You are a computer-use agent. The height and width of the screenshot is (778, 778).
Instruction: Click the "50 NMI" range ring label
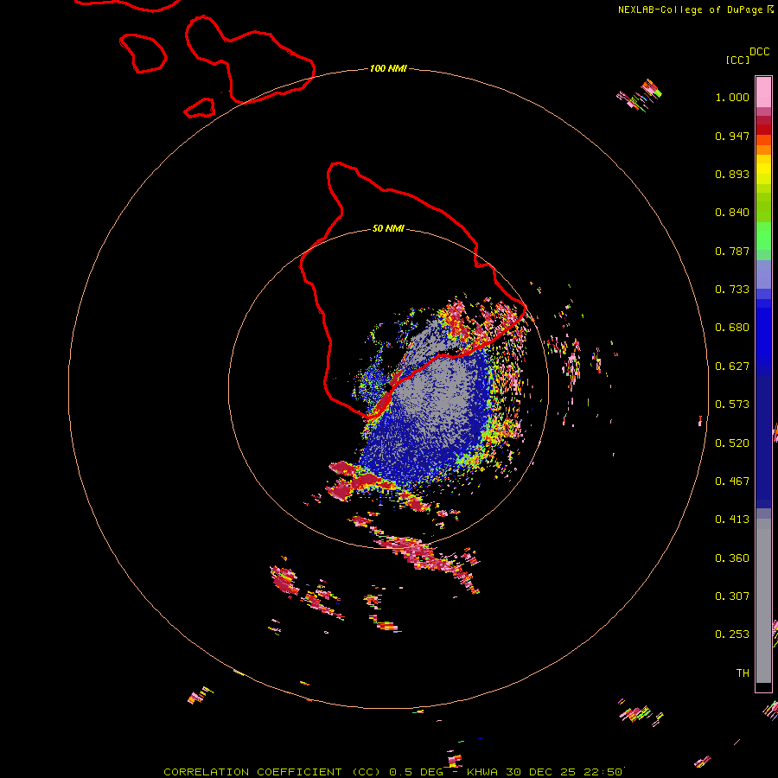pos(388,228)
